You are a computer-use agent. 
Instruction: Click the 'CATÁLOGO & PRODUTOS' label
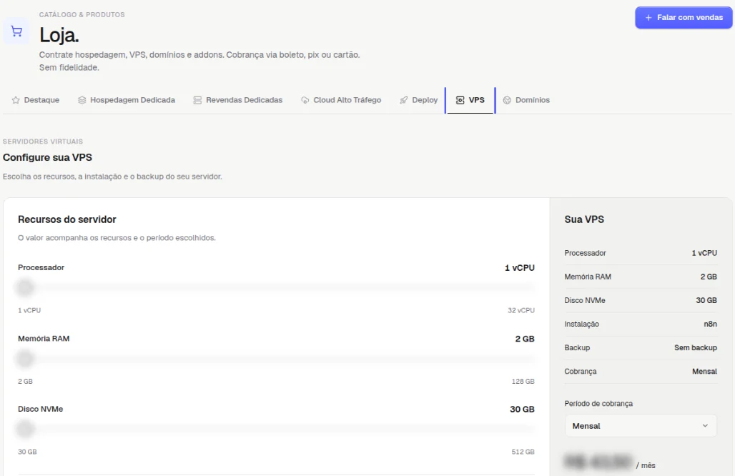pos(82,14)
